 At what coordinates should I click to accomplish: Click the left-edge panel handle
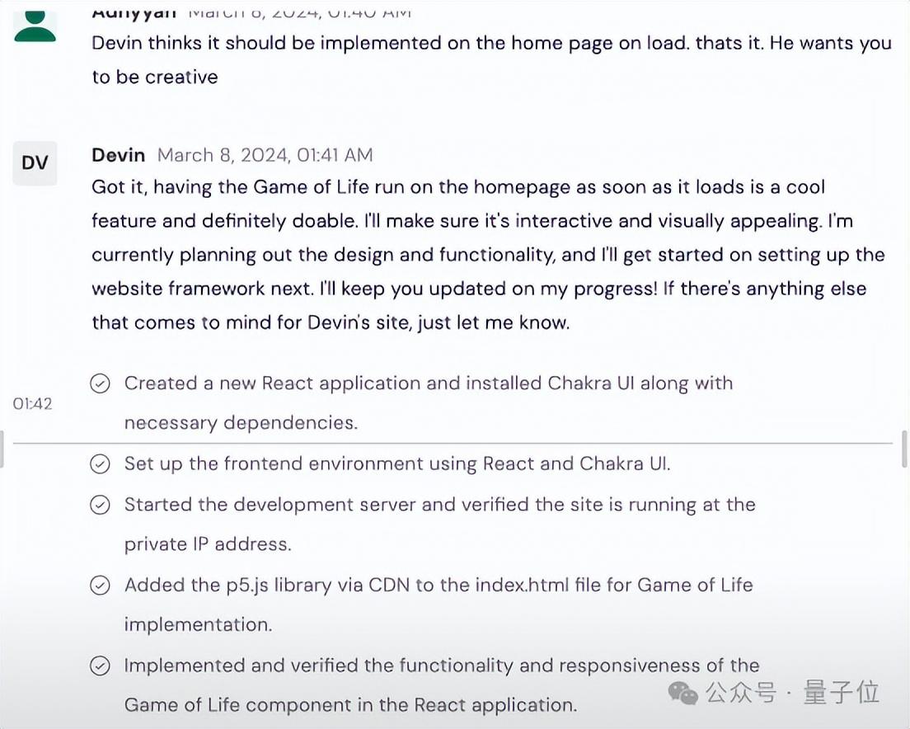click(x=2, y=449)
